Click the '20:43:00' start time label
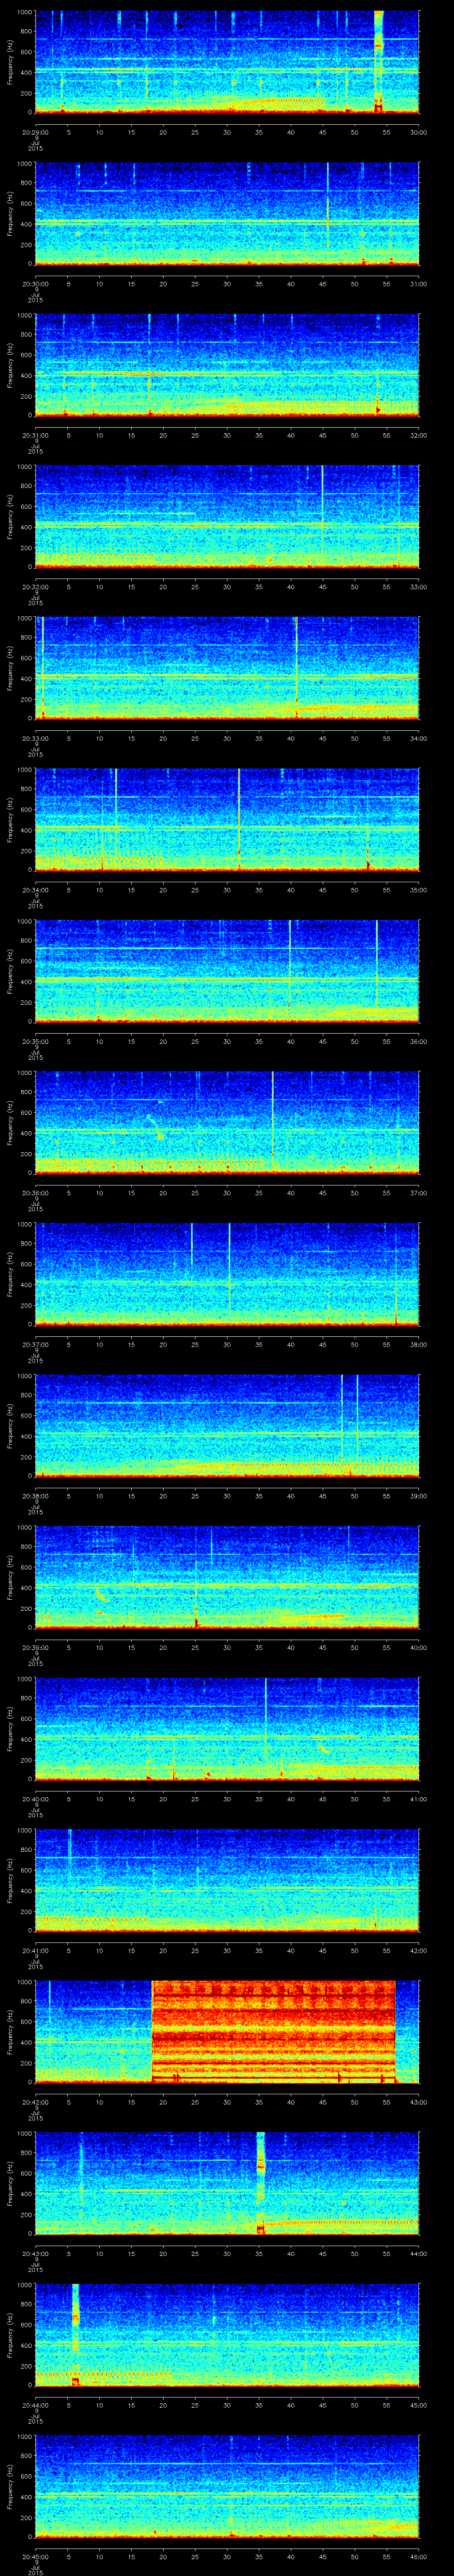Viewport: 454px width, 2576px height. pos(35,2252)
